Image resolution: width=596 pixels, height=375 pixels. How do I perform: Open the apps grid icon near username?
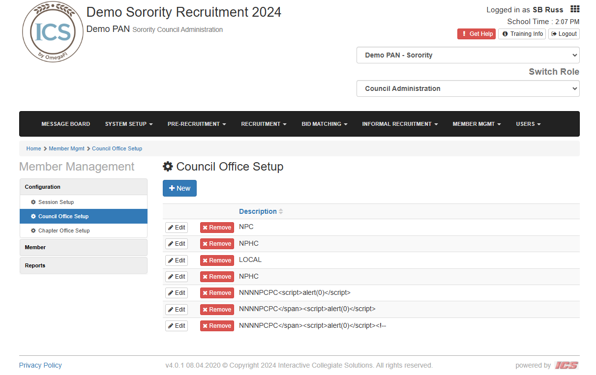tap(574, 9)
